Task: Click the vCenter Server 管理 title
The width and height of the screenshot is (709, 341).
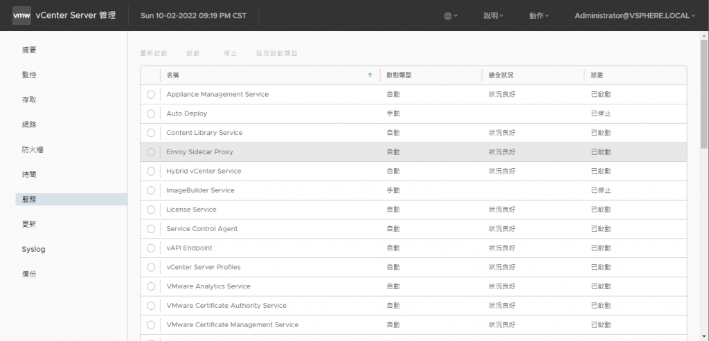Action: pos(75,15)
